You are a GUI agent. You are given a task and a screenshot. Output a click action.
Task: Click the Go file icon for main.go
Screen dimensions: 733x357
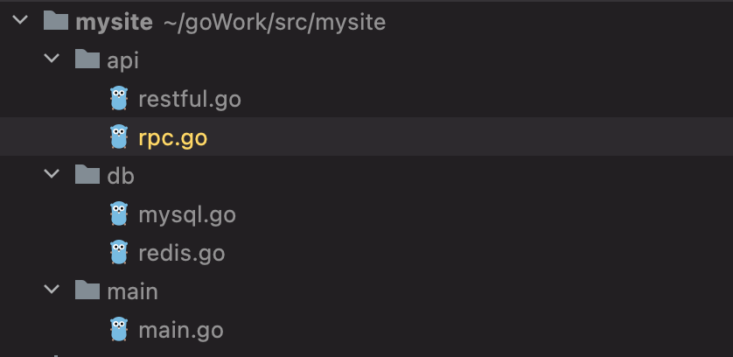pyautogui.click(x=119, y=330)
